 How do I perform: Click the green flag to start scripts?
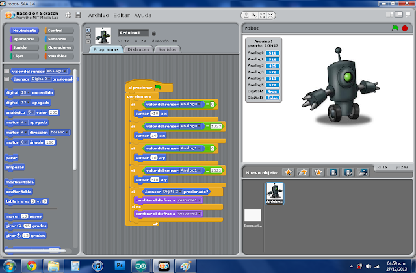click(x=395, y=28)
